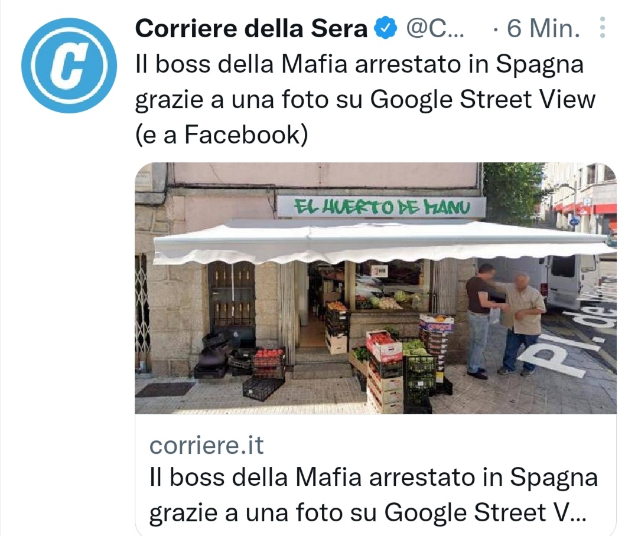This screenshot has width=638, height=536.
Task: Click "Google Street View" in the tweet text
Action: (x=483, y=100)
